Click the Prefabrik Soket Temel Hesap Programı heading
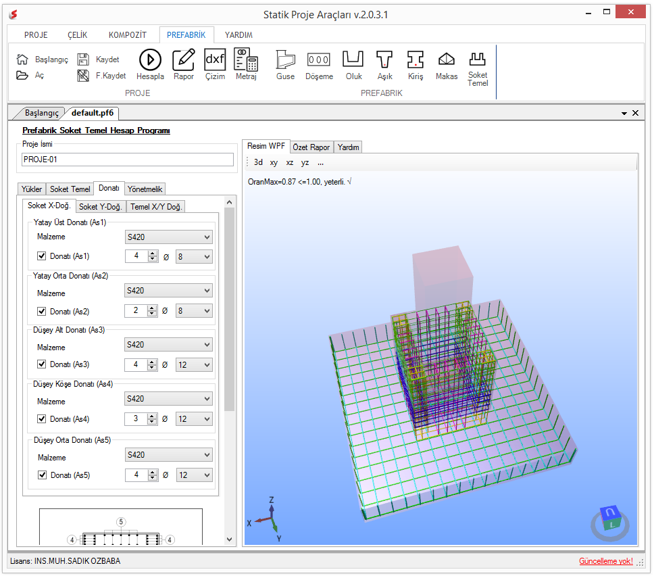This screenshot has height=576, width=654. pos(96,130)
